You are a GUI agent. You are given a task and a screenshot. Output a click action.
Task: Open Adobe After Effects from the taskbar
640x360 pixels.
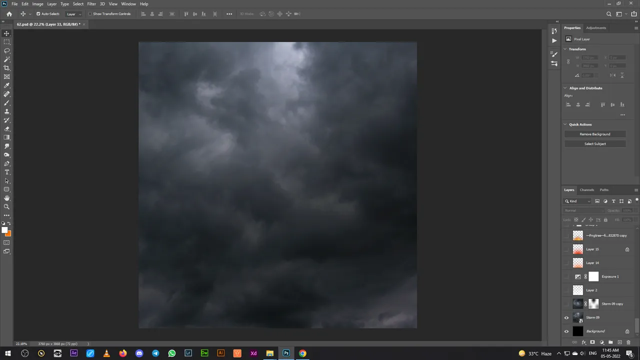tap(74, 353)
